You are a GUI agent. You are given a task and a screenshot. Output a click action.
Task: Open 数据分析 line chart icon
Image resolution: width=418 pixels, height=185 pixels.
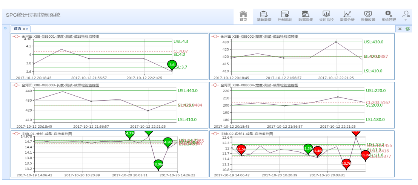tap(347, 16)
